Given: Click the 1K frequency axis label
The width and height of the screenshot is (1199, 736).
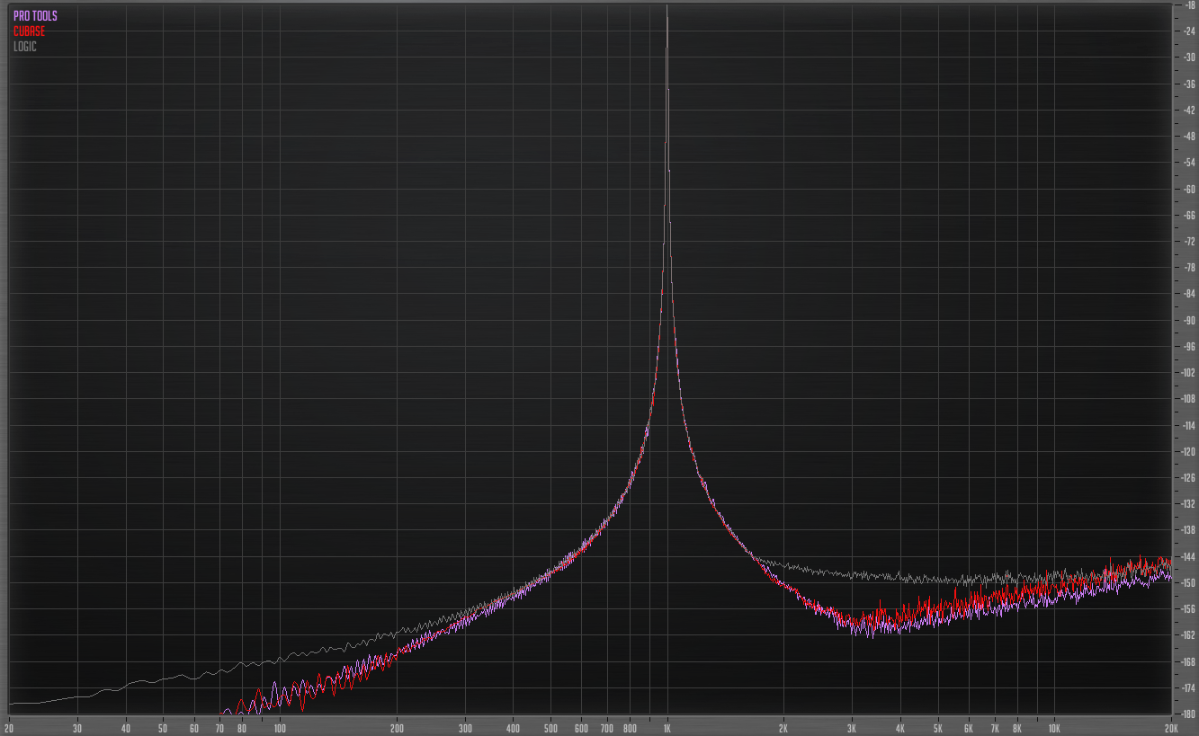Looking at the screenshot, I should [667, 727].
